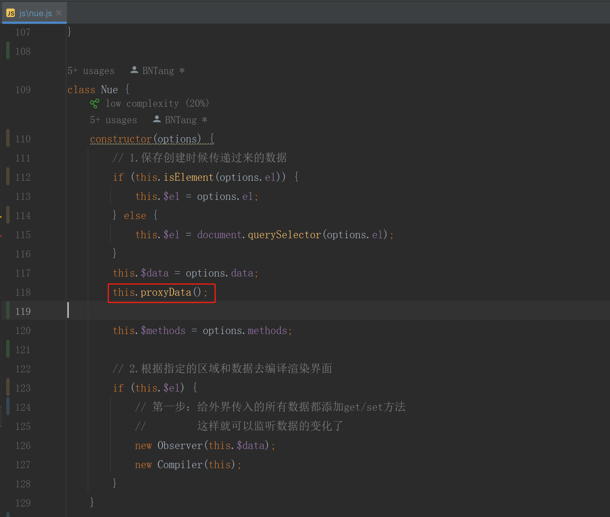Click the comment on line 125

pos(239,426)
